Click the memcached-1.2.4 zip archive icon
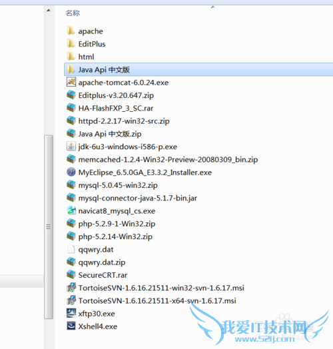 (x=71, y=159)
